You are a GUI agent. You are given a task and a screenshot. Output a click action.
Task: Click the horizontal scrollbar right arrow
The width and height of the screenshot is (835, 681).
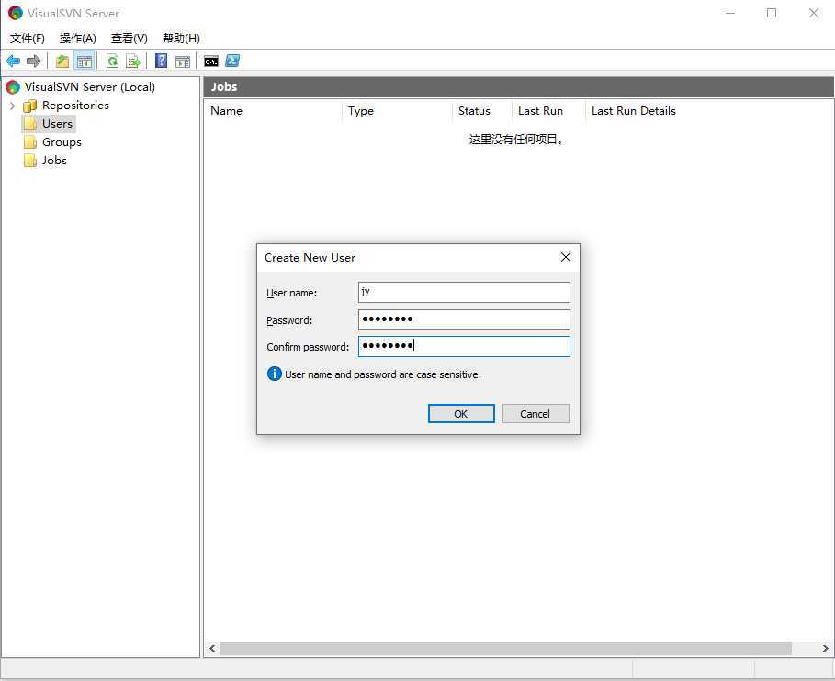tap(826, 648)
